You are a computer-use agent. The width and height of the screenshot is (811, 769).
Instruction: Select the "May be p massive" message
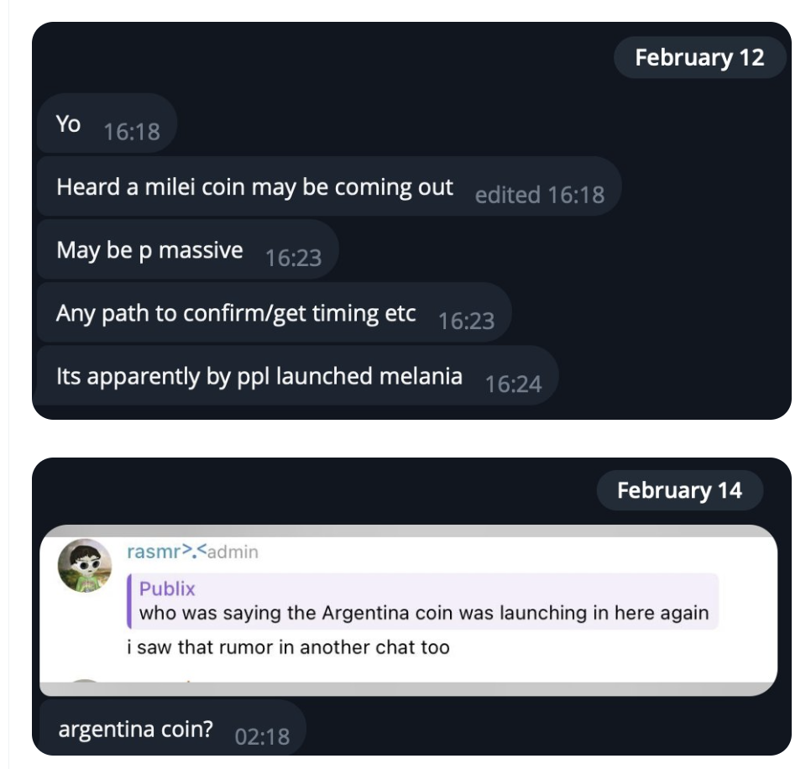click(x=149, y=250)
